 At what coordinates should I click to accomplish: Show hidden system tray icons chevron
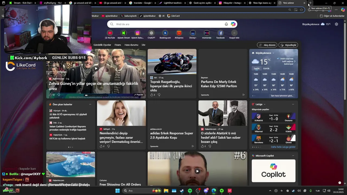click(270, 191)
